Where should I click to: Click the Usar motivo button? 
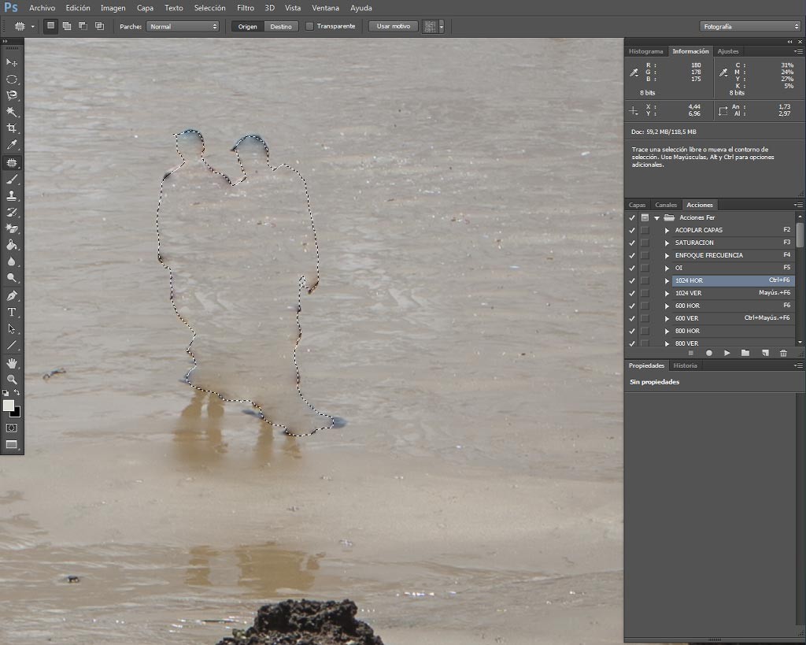[394, 26]
